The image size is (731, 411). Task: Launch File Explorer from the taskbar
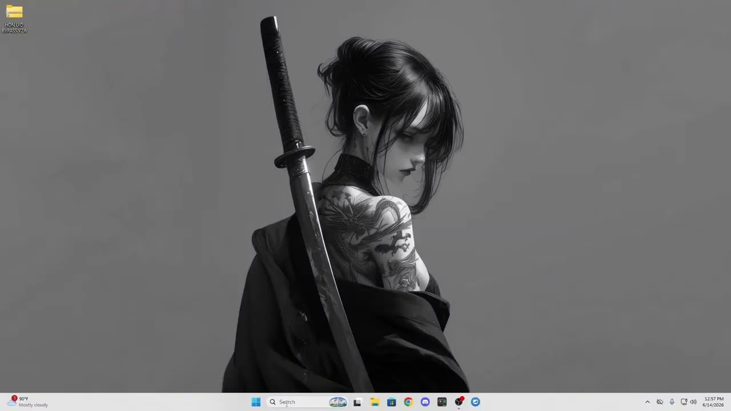[375, 402]
